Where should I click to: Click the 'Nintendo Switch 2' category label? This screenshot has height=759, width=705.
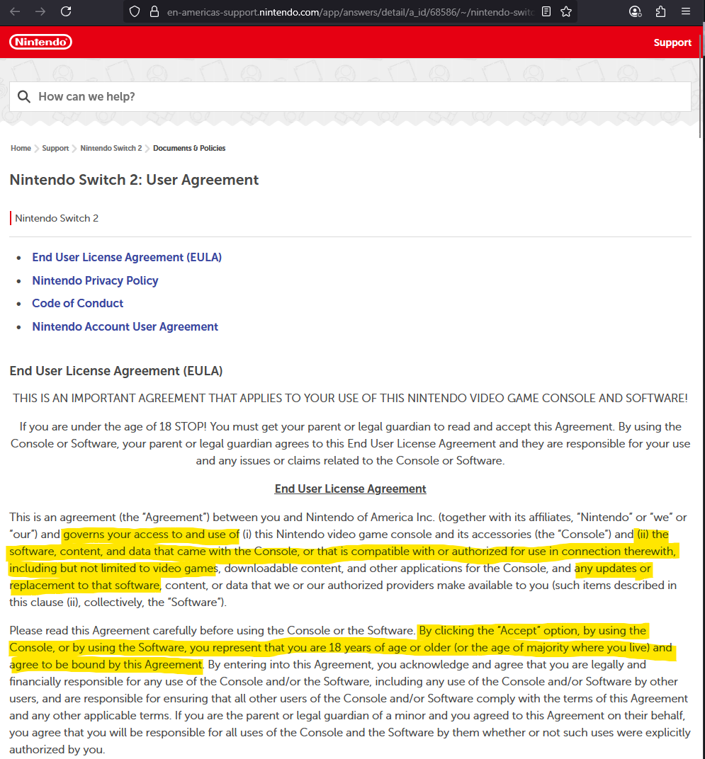tap(57, 218)
